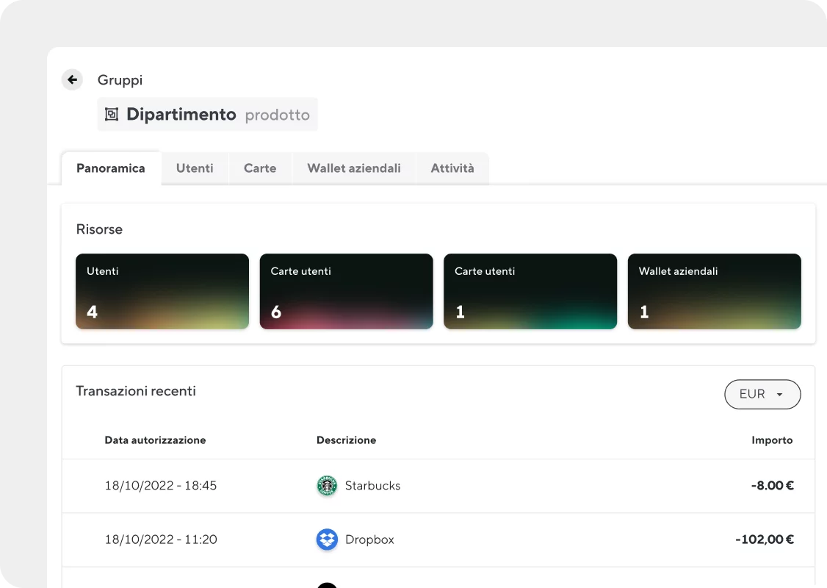Screen dimensions: 827x588
Task: Select the 18/10/2022 - 11:20 date cell
Action: pyautogui.click(x=161, y=539)
